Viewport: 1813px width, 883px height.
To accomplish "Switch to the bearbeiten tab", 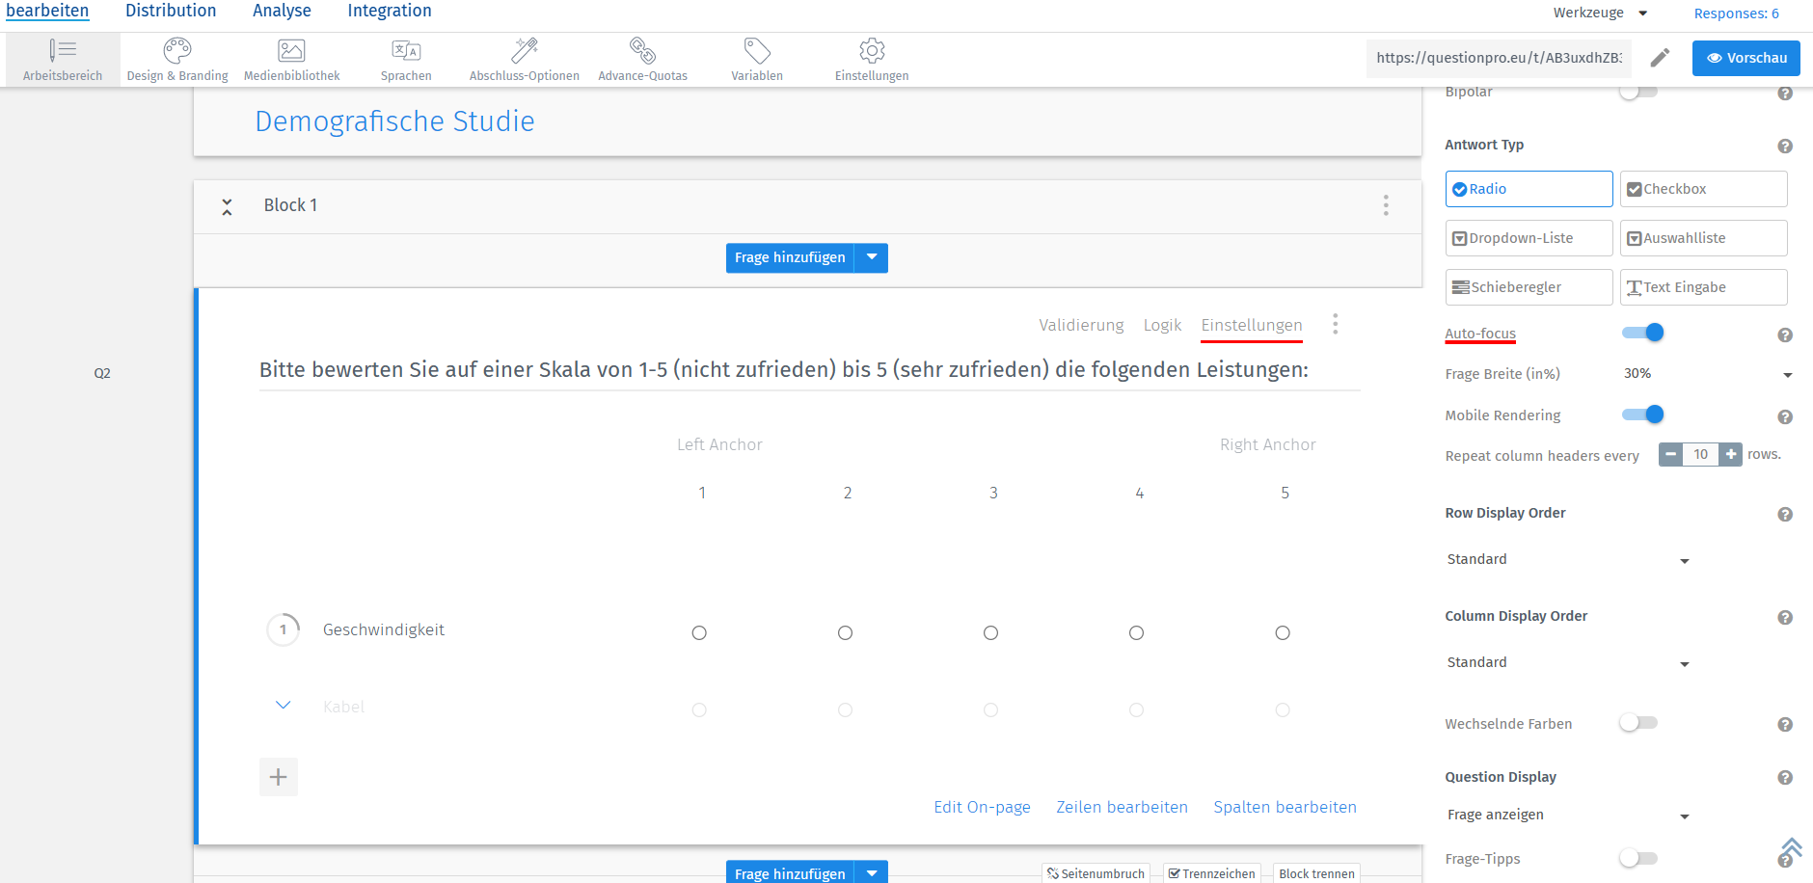I will 47,11.
